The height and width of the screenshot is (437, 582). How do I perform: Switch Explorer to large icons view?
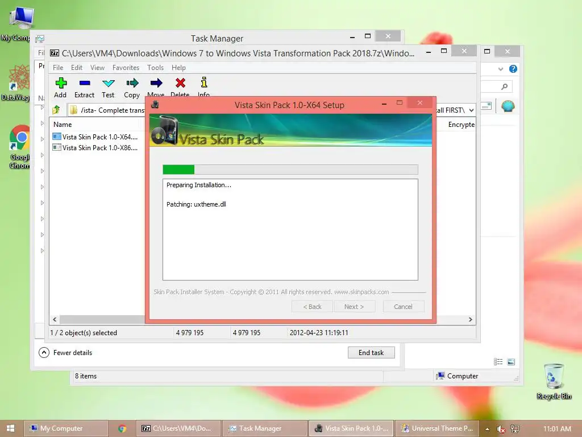511,361
